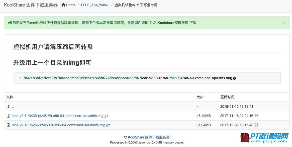The image size is (292, 147).
Task: Open the KoolShare 固件下载服务器 brand title
Action: (x=31, y=5)
